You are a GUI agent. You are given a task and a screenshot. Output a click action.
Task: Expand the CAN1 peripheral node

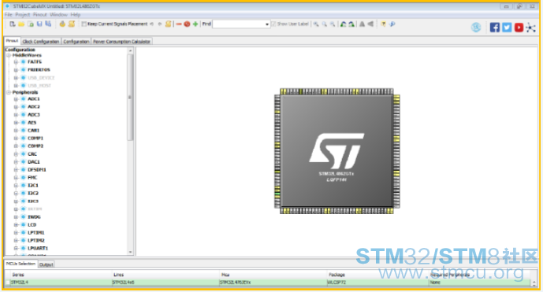(x=16, y=131)
